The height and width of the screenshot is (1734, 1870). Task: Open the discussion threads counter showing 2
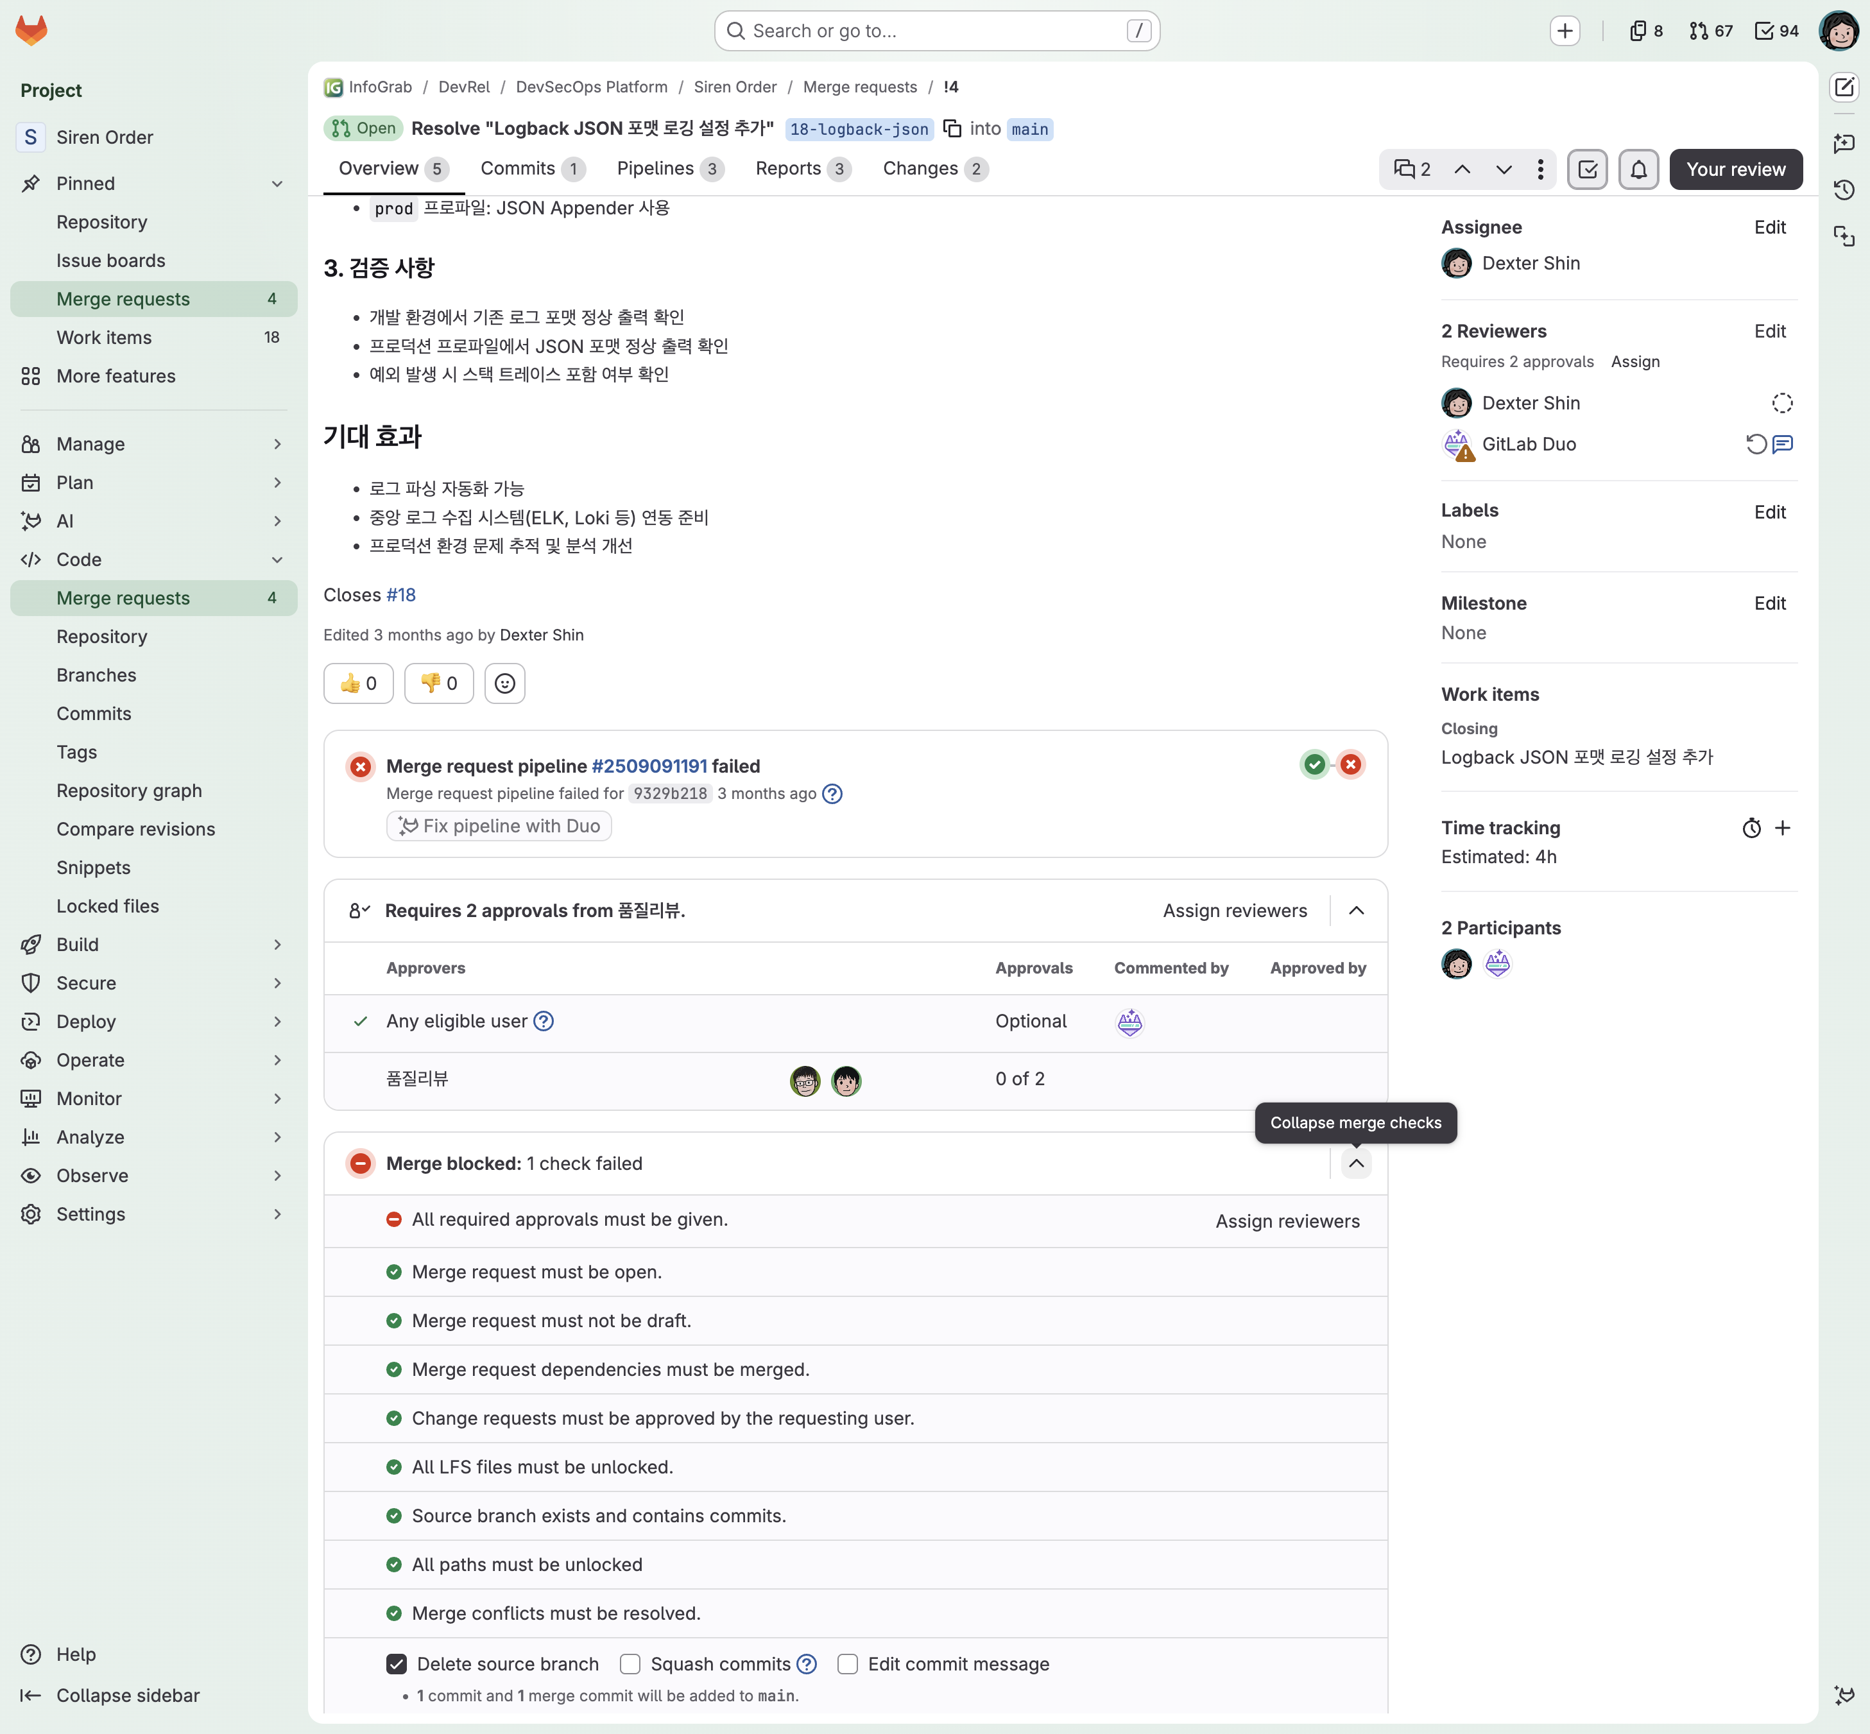click(1412, 169)
